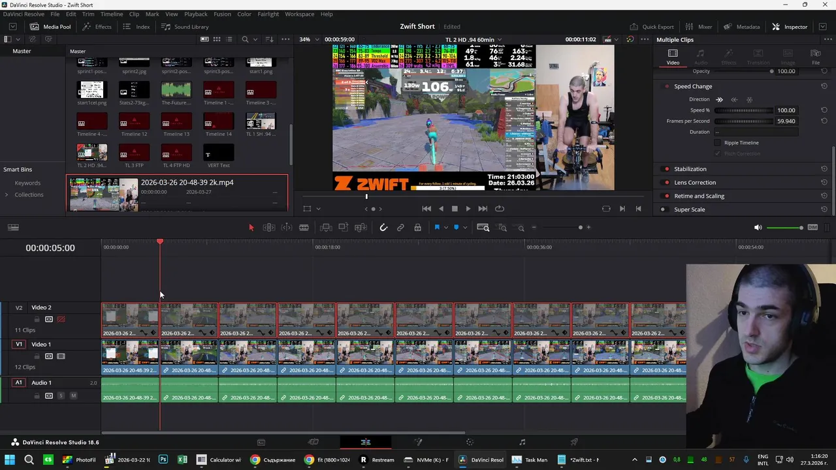Select the V1 track destination control

pyautogui.click(x=19, y=344)
